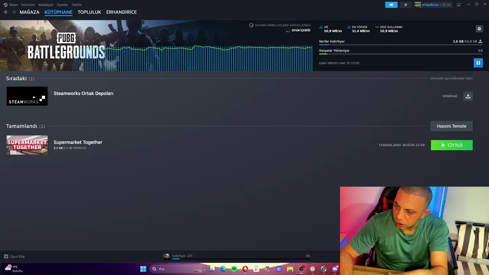Image resolution: width=489 pixels, height=275 pixels.
Task: Open OBS Studio from the taskbar
Action: [x=301, y=269]
